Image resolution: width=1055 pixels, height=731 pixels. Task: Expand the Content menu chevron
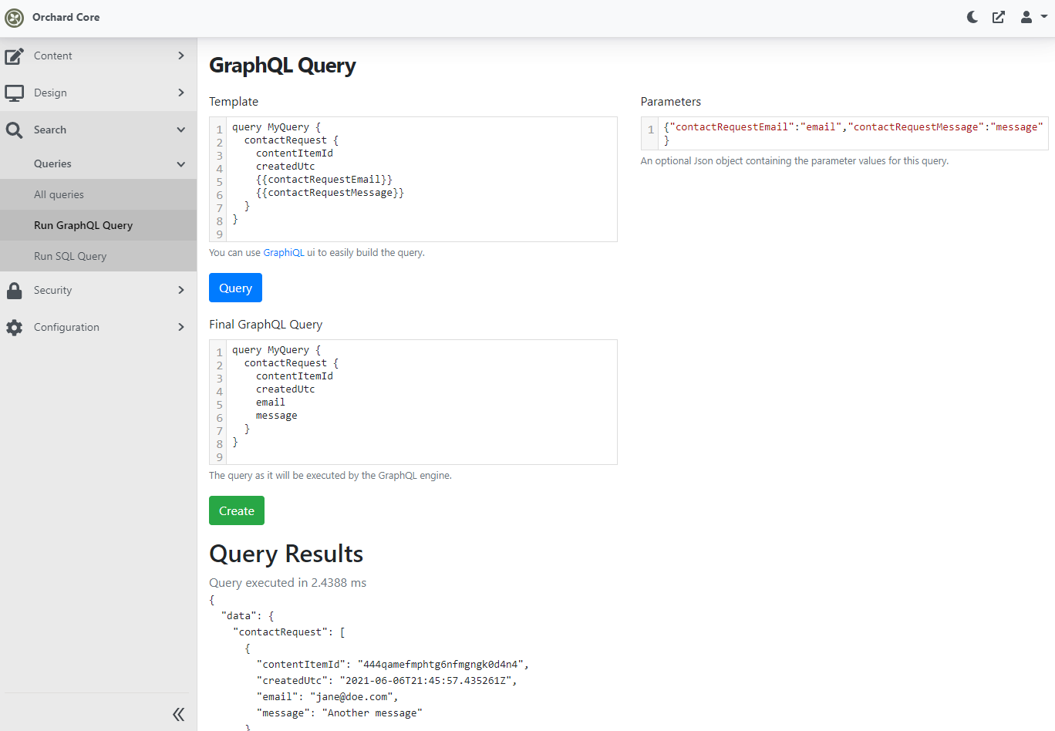(x=181, y=56)
